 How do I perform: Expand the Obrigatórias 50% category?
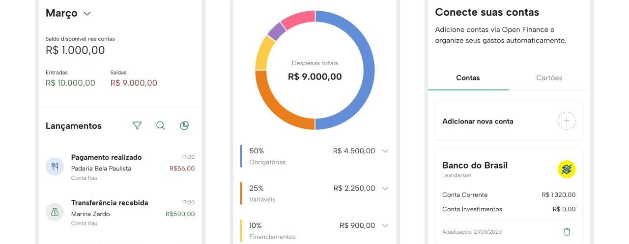(385, 151)
